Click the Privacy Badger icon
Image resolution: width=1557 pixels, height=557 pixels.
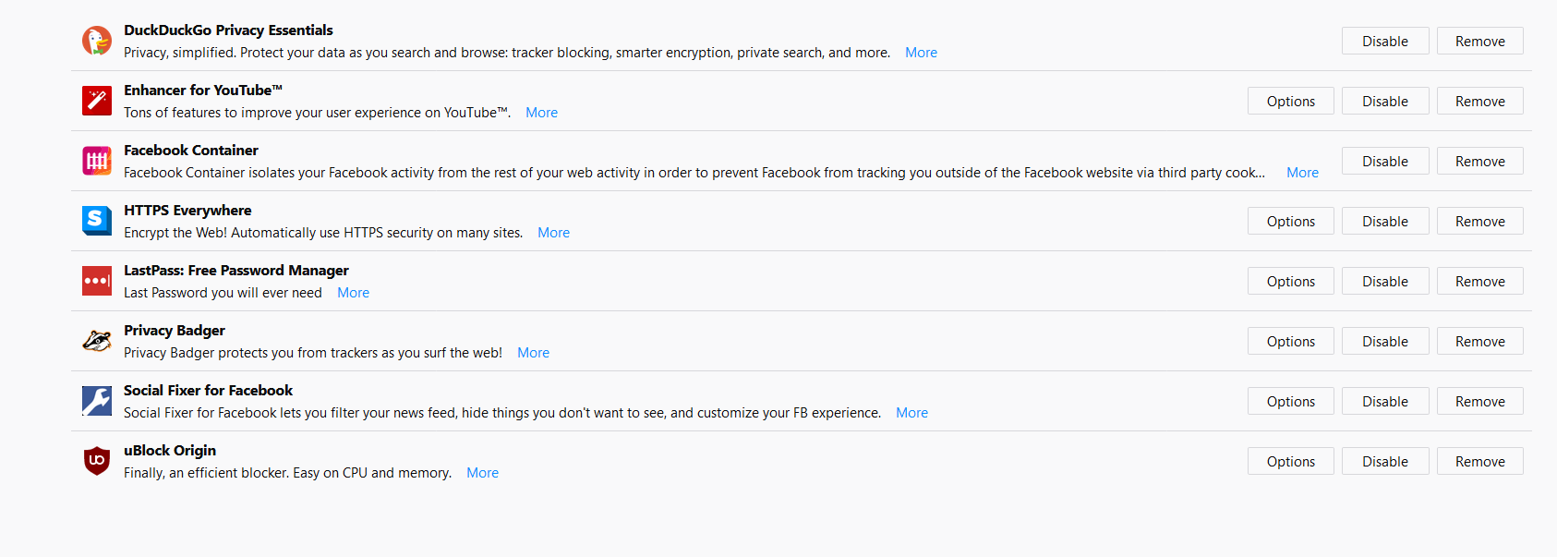(97, 341)
